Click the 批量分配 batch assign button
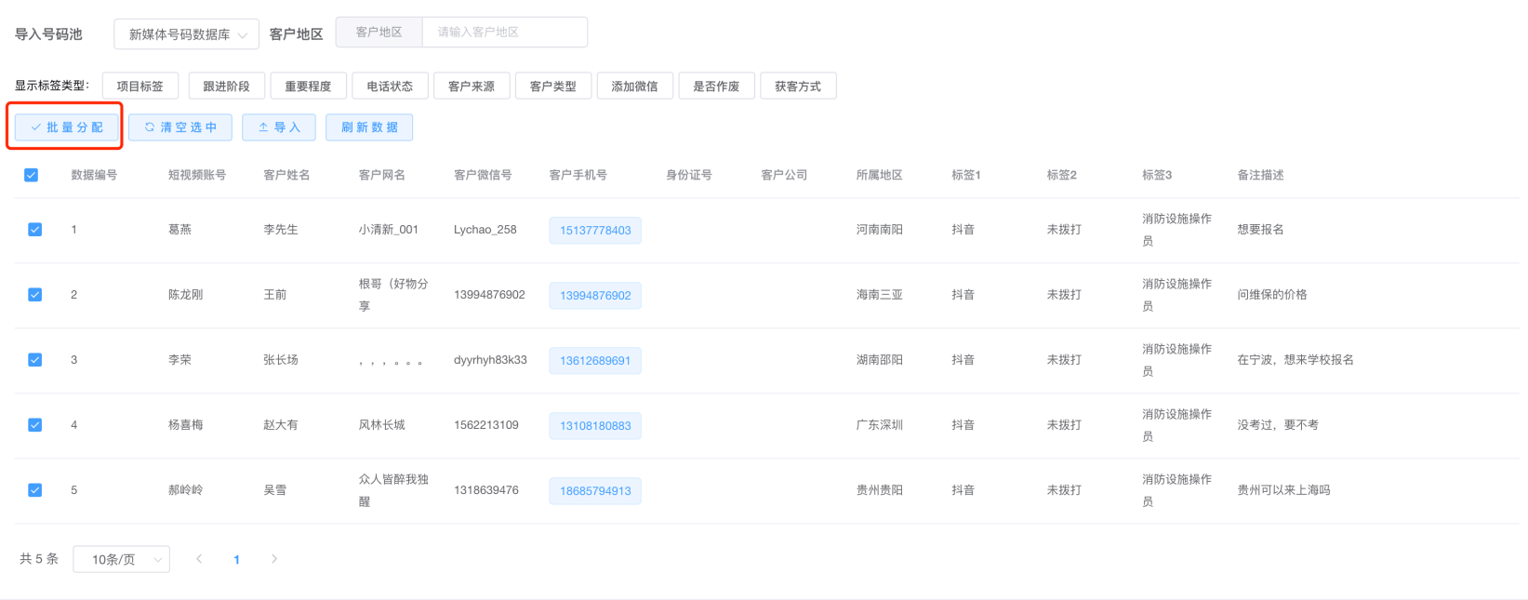The image size is (1528, 600). point(67,127)
